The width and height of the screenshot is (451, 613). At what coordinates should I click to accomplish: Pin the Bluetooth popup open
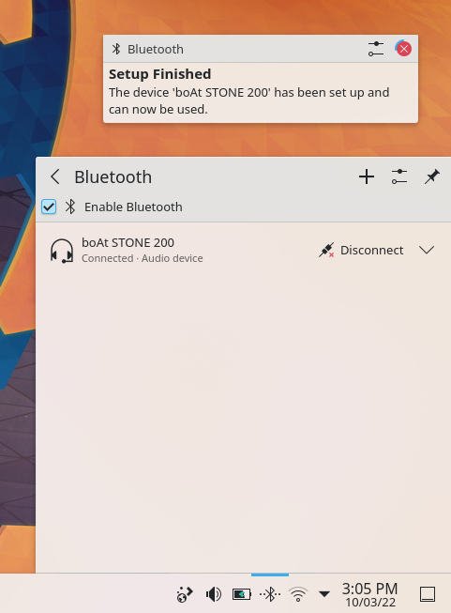coord(432,176)
